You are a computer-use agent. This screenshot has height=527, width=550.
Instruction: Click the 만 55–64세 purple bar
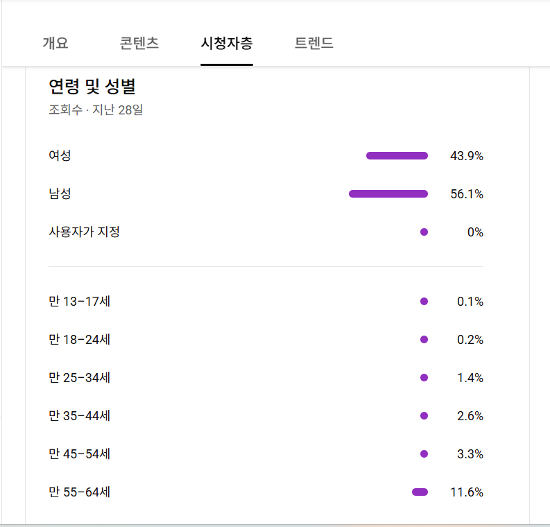420,492
